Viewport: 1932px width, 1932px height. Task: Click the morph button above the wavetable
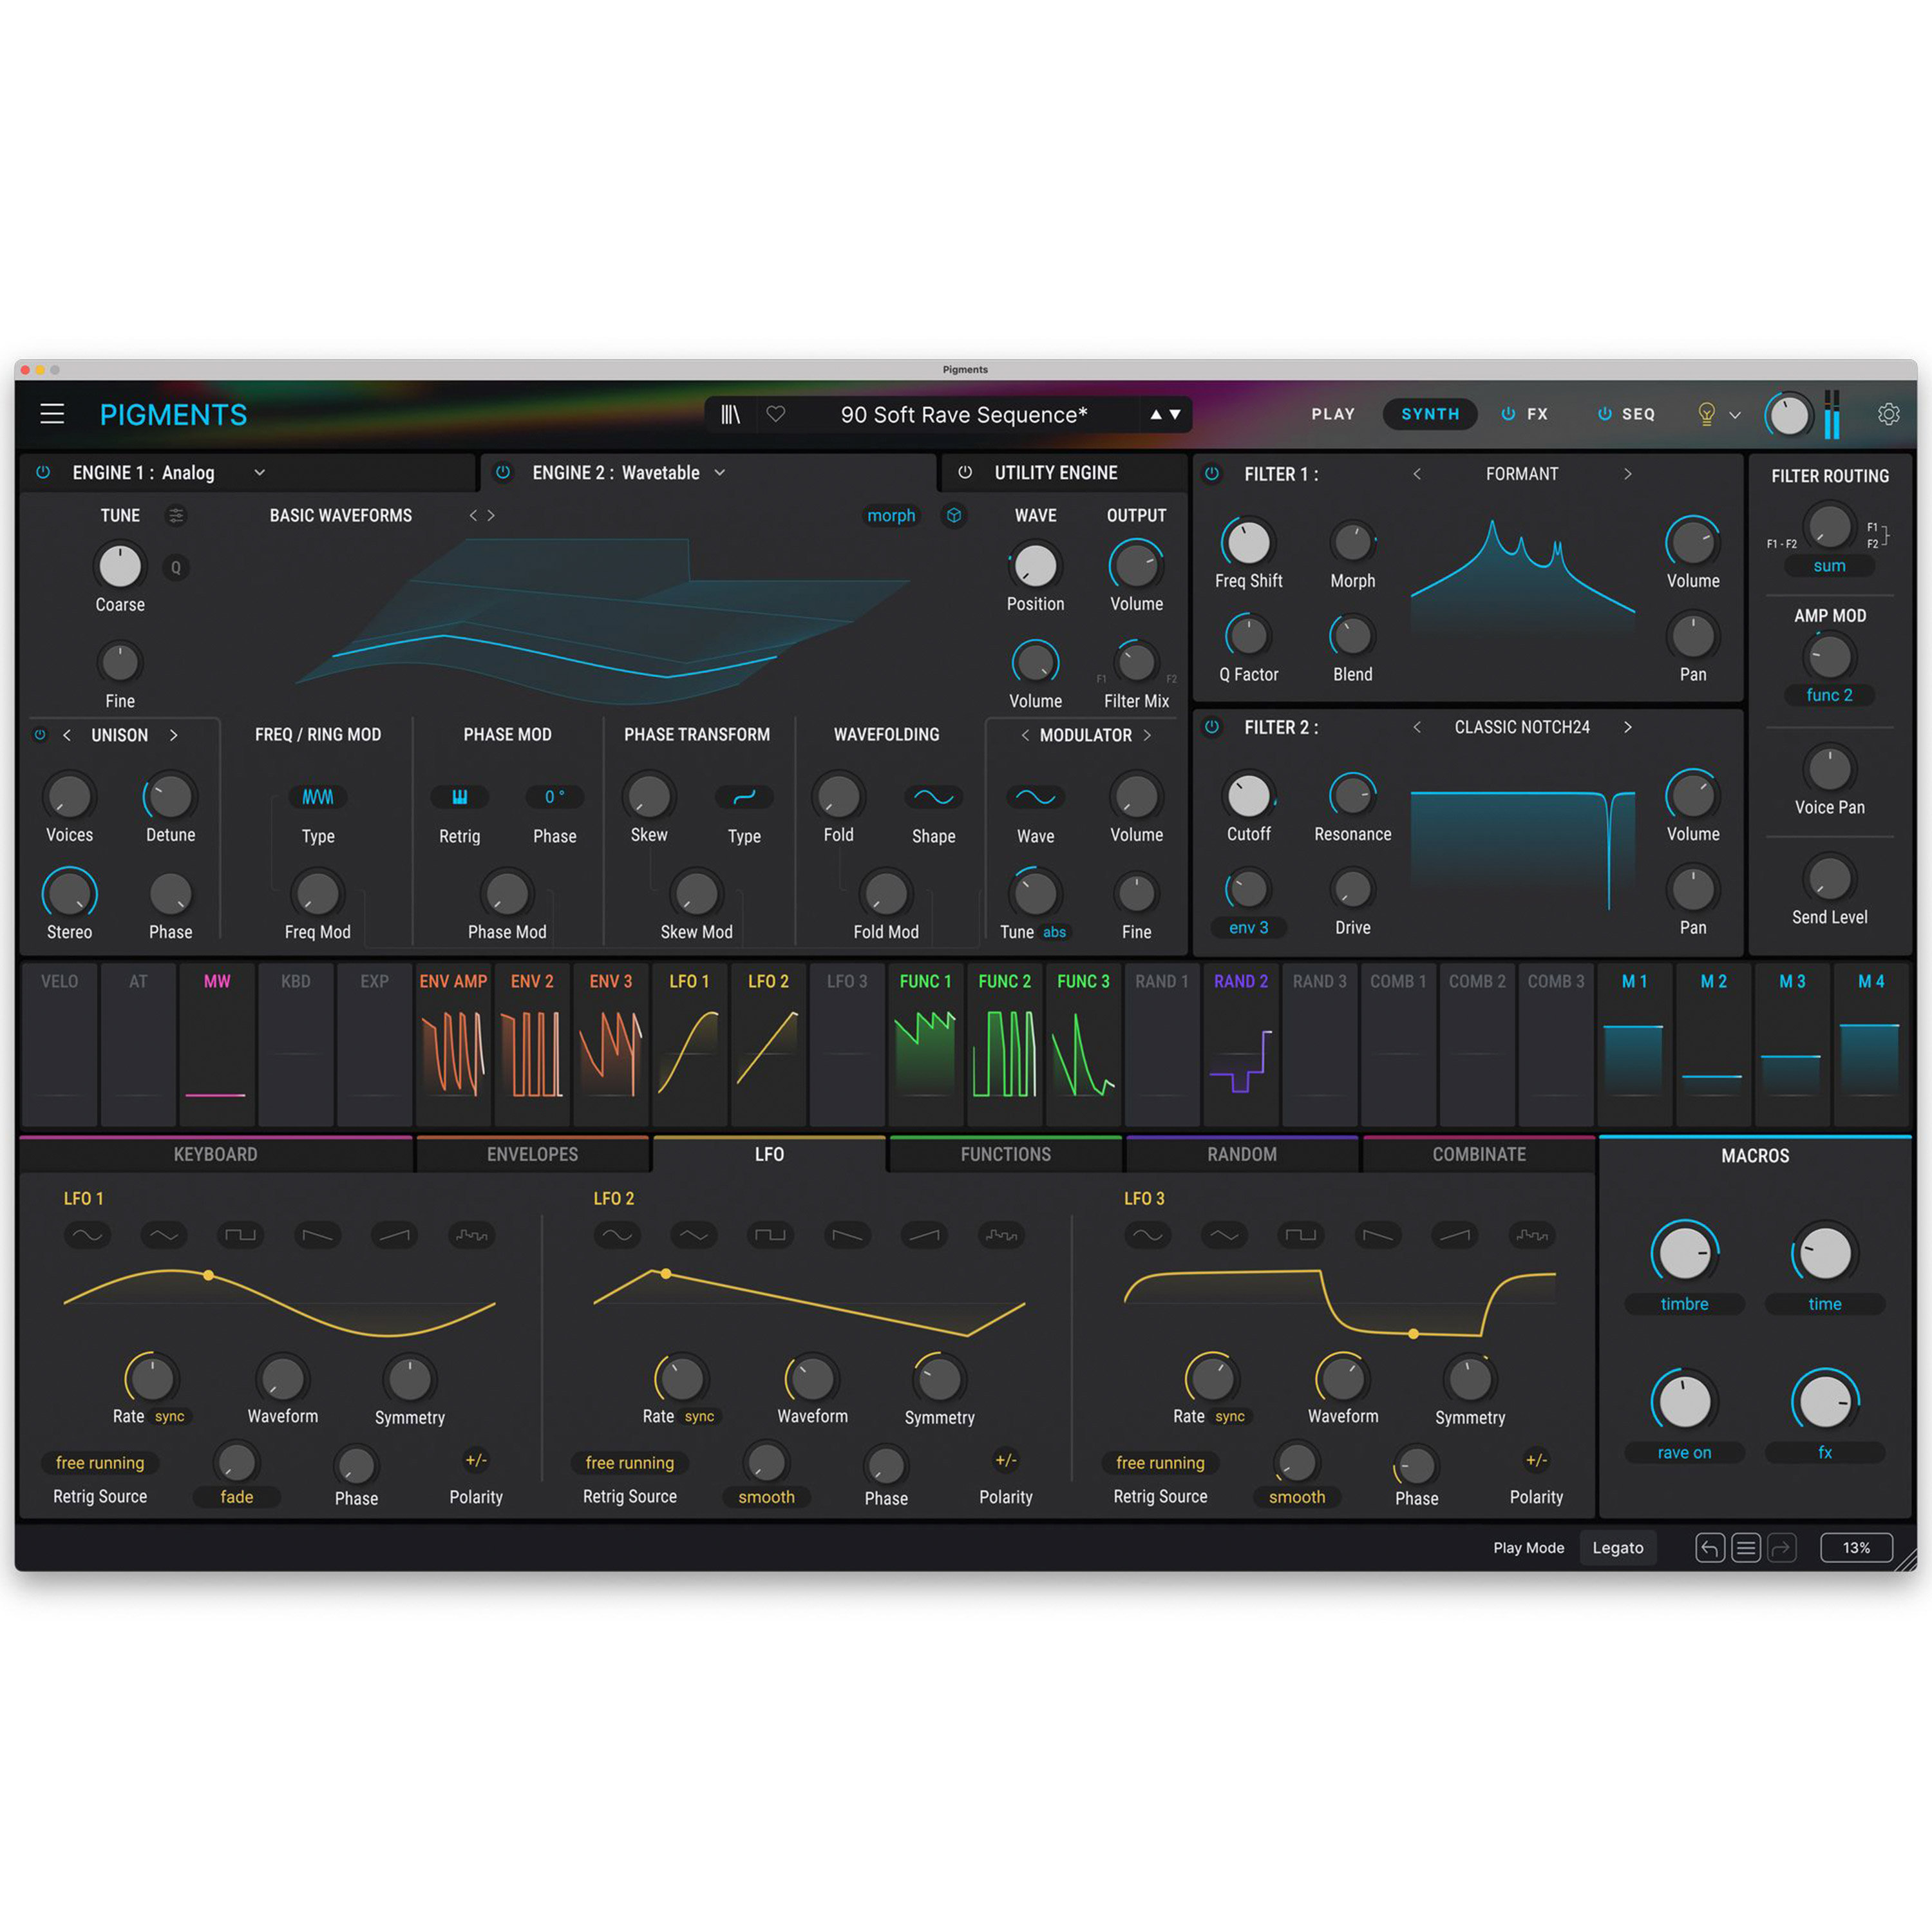click(890, 515)
